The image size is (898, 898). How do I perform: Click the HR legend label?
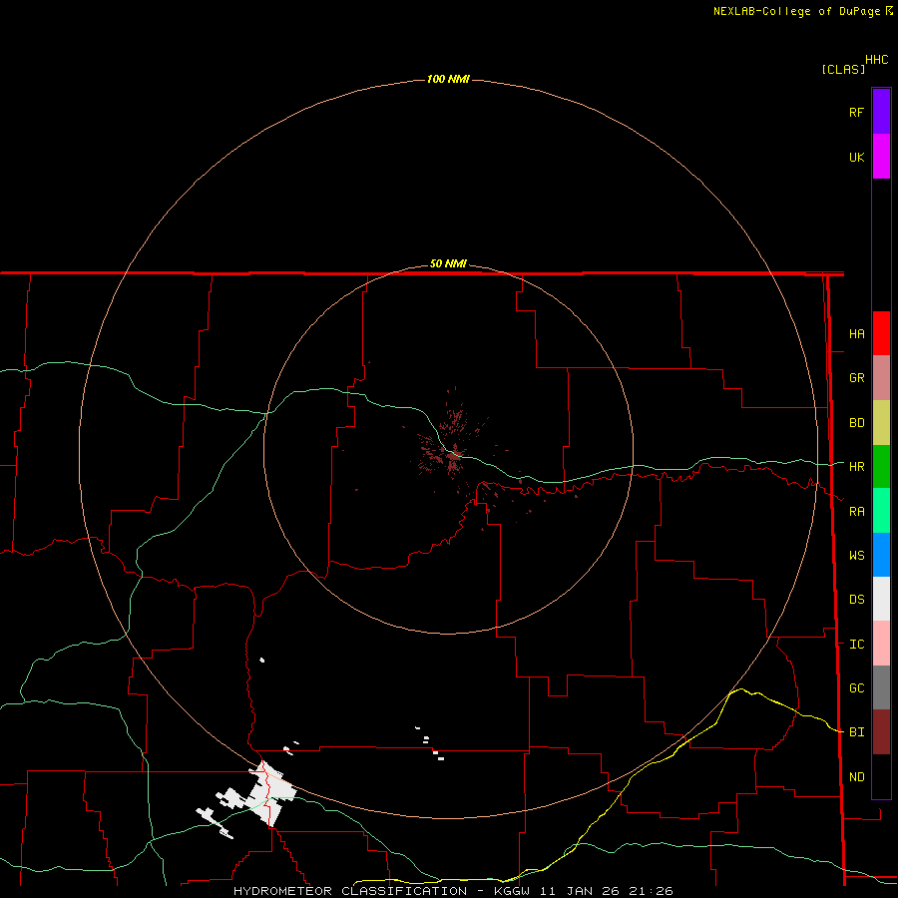pyautogui.click(x=856, y=467)
